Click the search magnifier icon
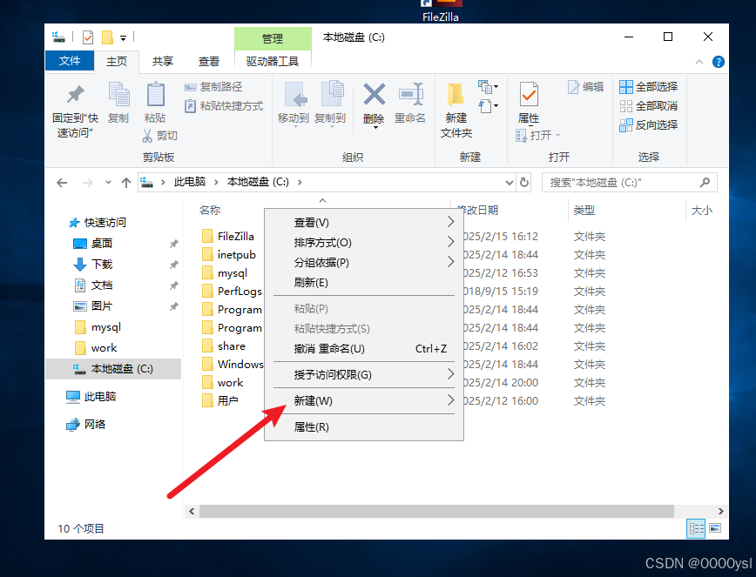Image resolution: width=756 pixels, height=577 pixels. 705,183
